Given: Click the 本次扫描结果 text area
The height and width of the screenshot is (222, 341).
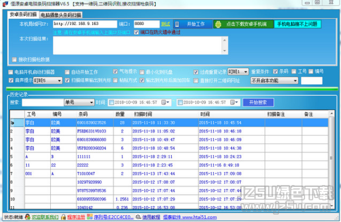Looking at the screenshot, I should (137, 46).
